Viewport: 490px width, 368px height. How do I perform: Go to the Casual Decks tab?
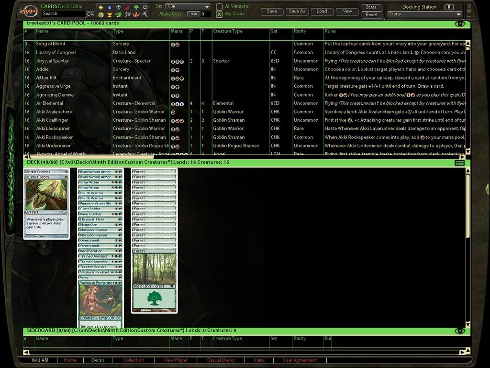(x=222, y=360)
